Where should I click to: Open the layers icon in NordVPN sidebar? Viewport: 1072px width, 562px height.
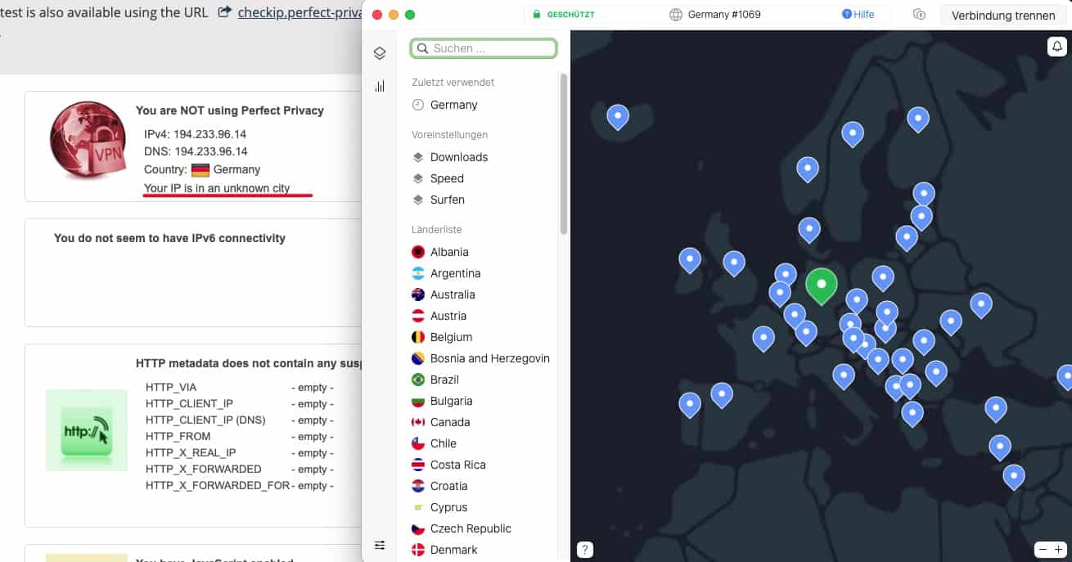(379, 53)
